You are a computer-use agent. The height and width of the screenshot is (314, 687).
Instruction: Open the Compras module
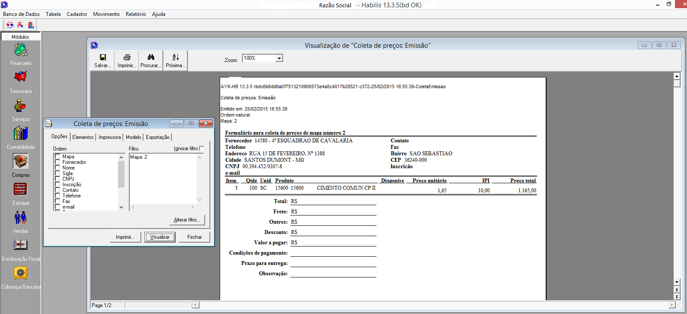pyautogui.click(x=21, y=162)
